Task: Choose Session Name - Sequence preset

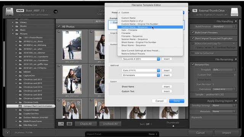Action: tap(150, 39)
